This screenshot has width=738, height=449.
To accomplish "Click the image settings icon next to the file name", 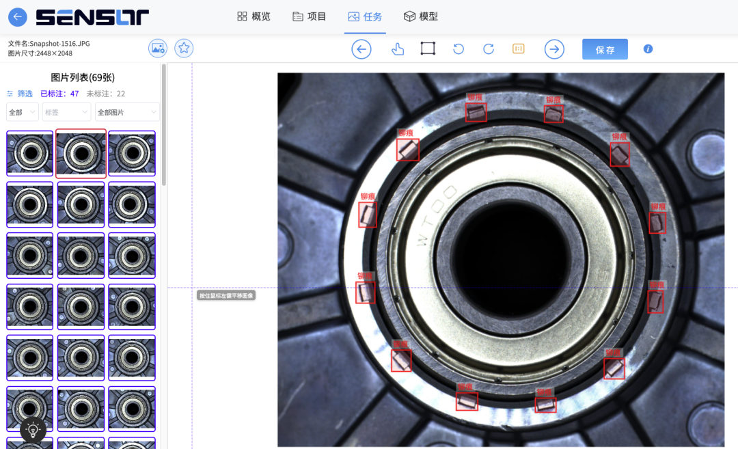I will (158, 48).
